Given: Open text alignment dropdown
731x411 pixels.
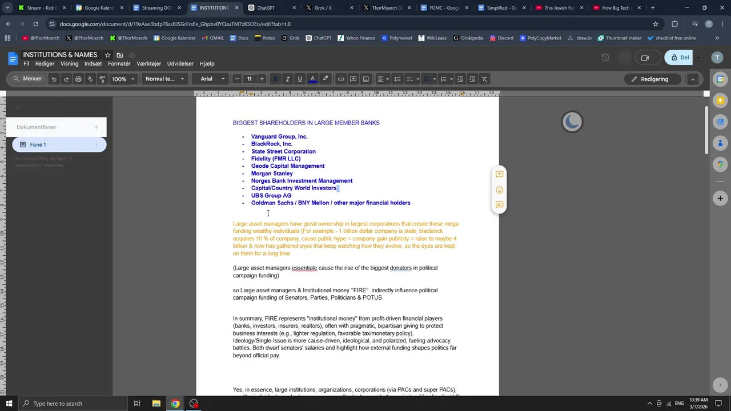Looking at the screenshot, I should pos(383,79).
